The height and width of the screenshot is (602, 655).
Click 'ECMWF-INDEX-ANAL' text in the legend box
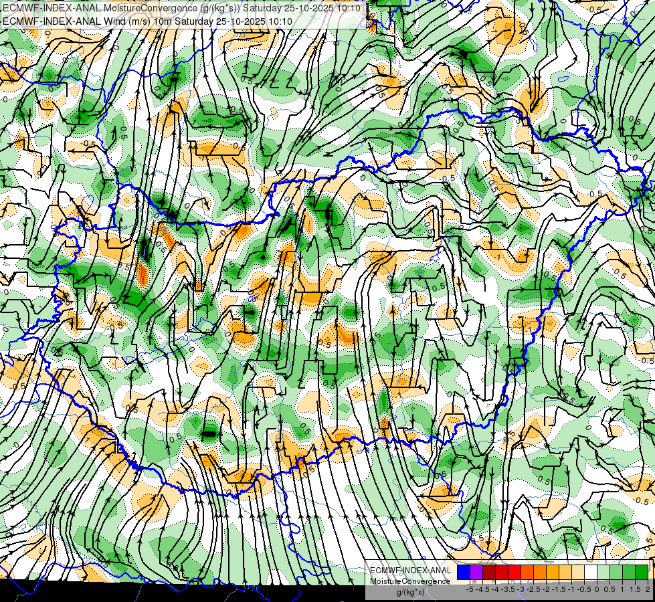pos(411,571)
